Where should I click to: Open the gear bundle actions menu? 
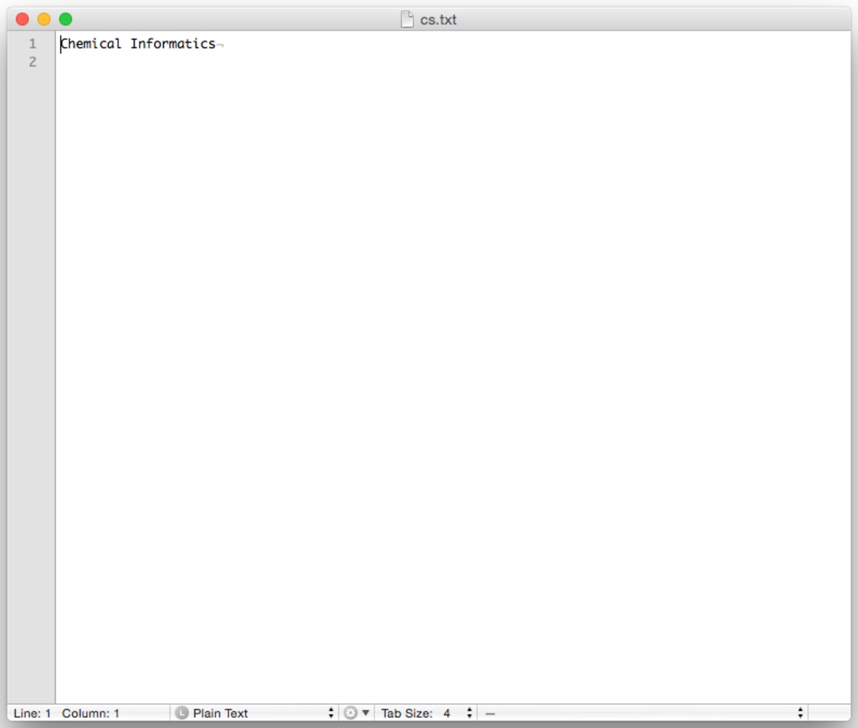coord(355,713)
